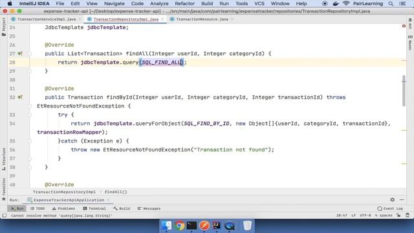Open QuickTime Player from the Dock
Screen dimensions: 414x233
pos(230,225)
